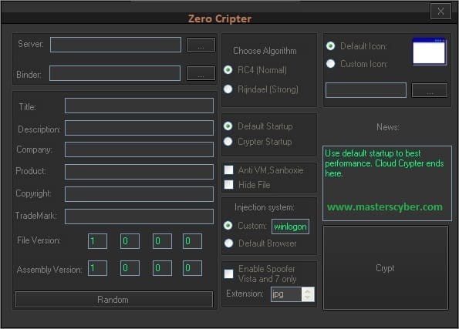
Task: Close the Zero Cripter window
Action: (x=440, y=11)
